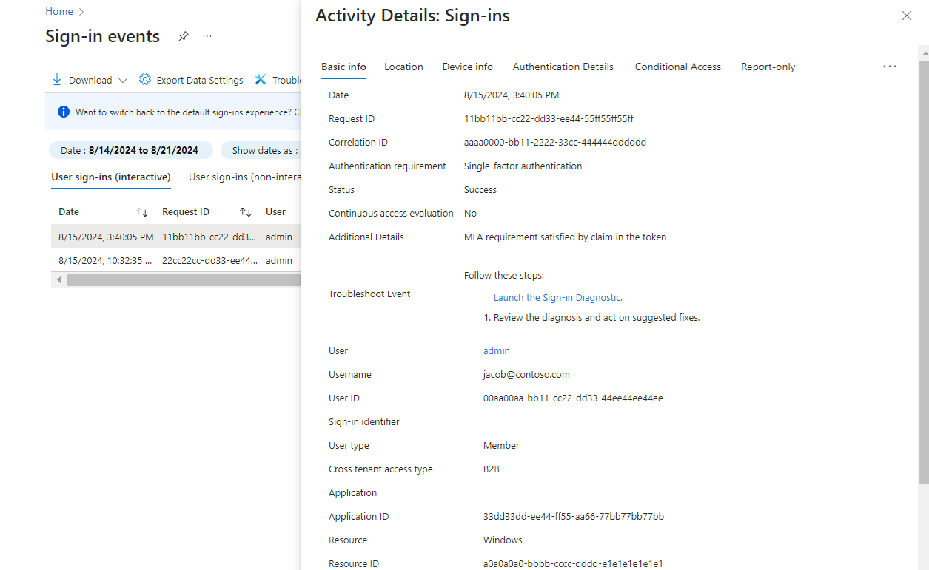Switch to User sign-ins (non-interactive) tab
The image size is (929, 570).
tap(244, 177)
